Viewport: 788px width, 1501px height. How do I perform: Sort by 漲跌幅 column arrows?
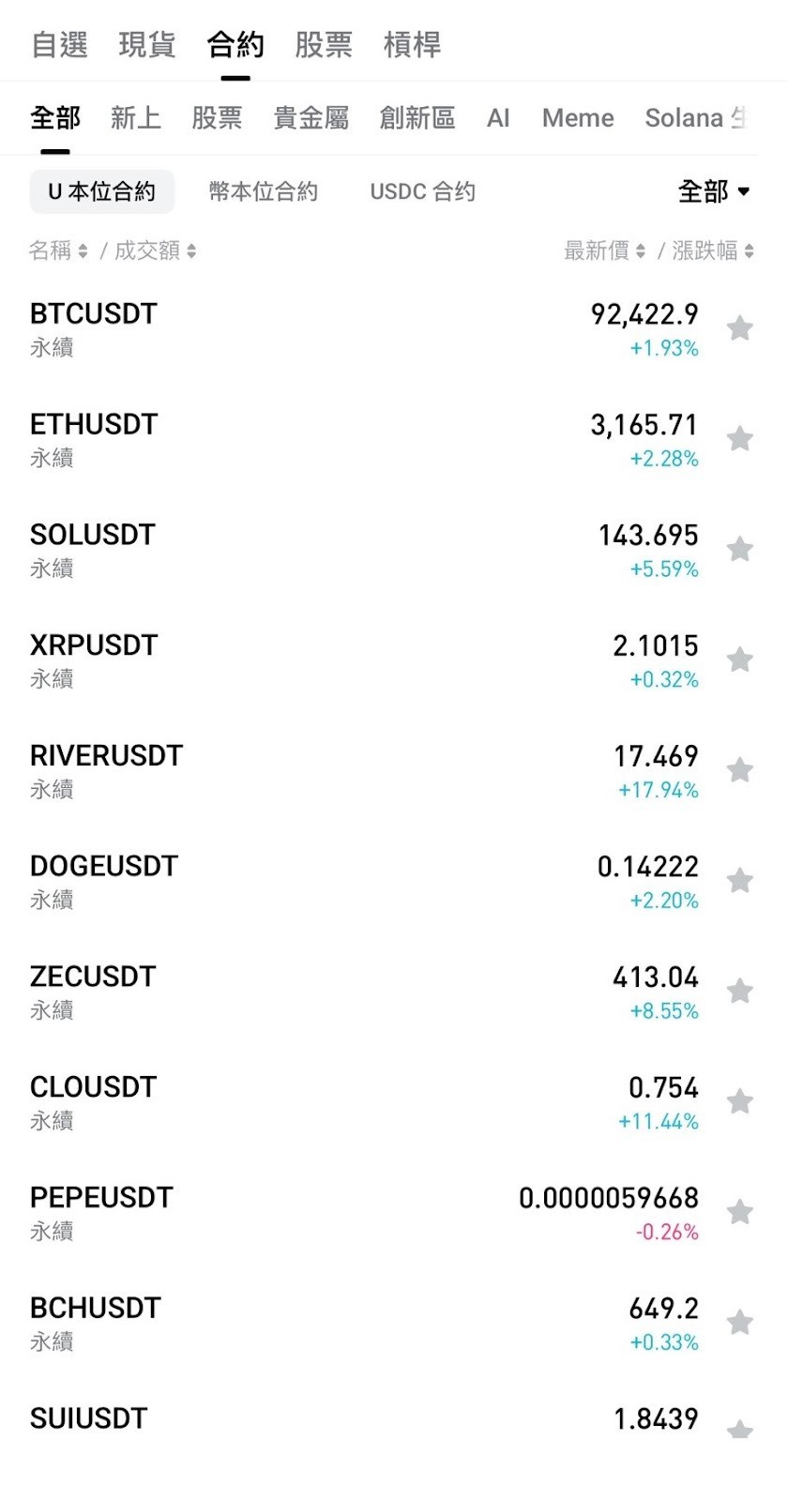click(713, 250)
